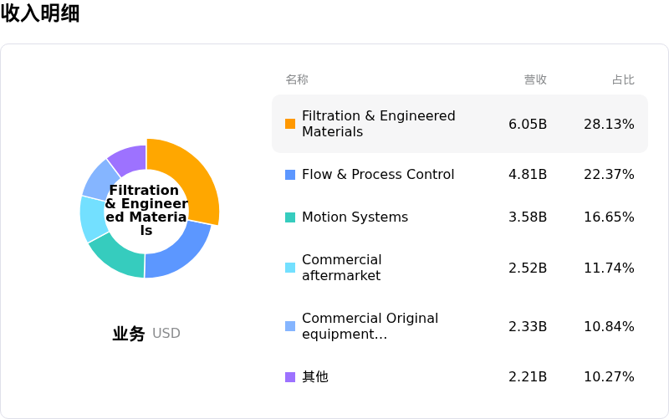The height and width of the screenshot is (419, 669).
Task: Click the donut chart center label
Action: [x=146, y=210]
